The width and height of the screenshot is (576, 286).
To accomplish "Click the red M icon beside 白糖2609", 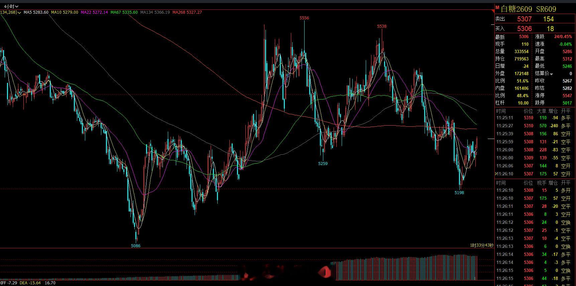I will click(x=497, y=8).
